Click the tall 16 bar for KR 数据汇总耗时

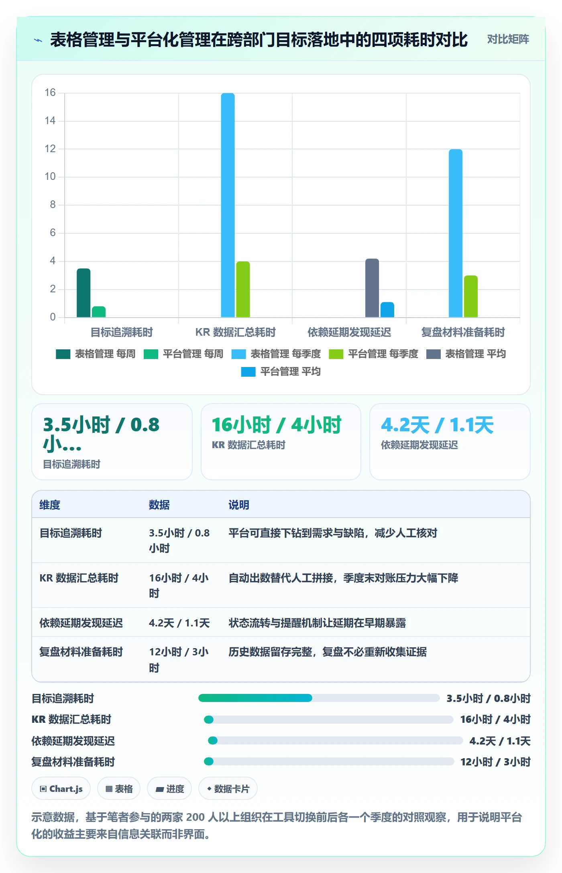point(228,205)
